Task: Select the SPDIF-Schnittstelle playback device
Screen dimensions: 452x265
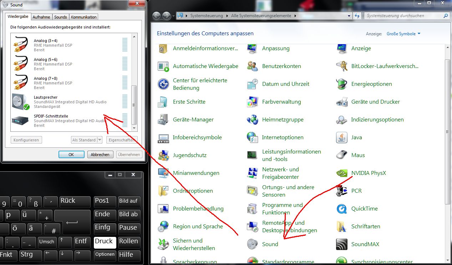Action: 70,121
